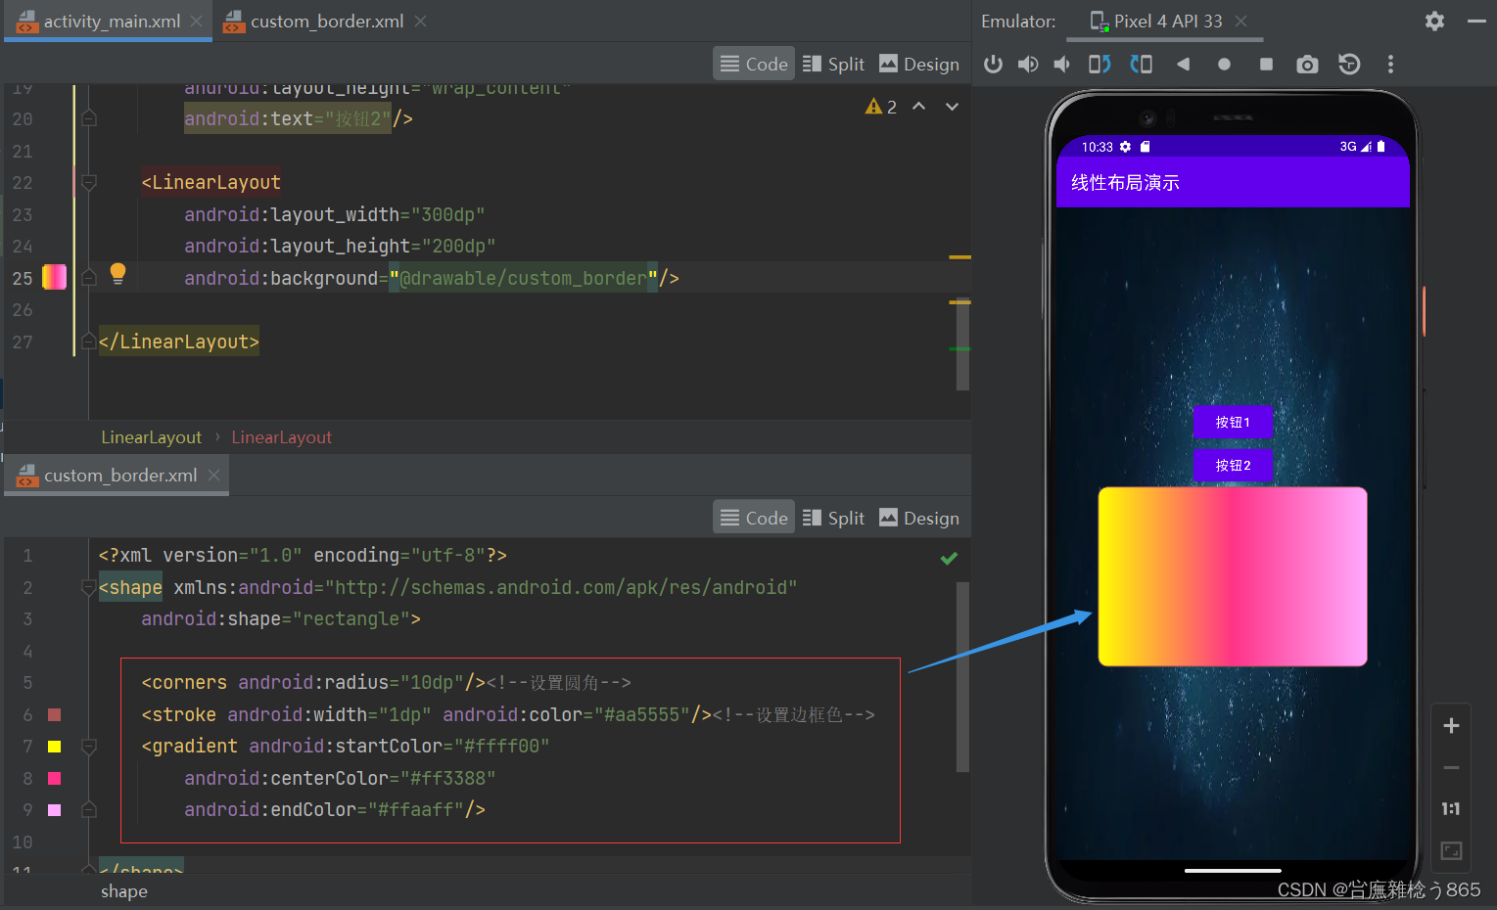Switch upper editor to Code view

tap(754, 64)
